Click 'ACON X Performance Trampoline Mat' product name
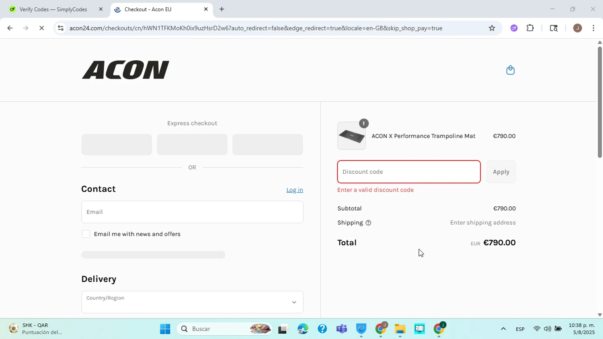 (x=423, y=136)
